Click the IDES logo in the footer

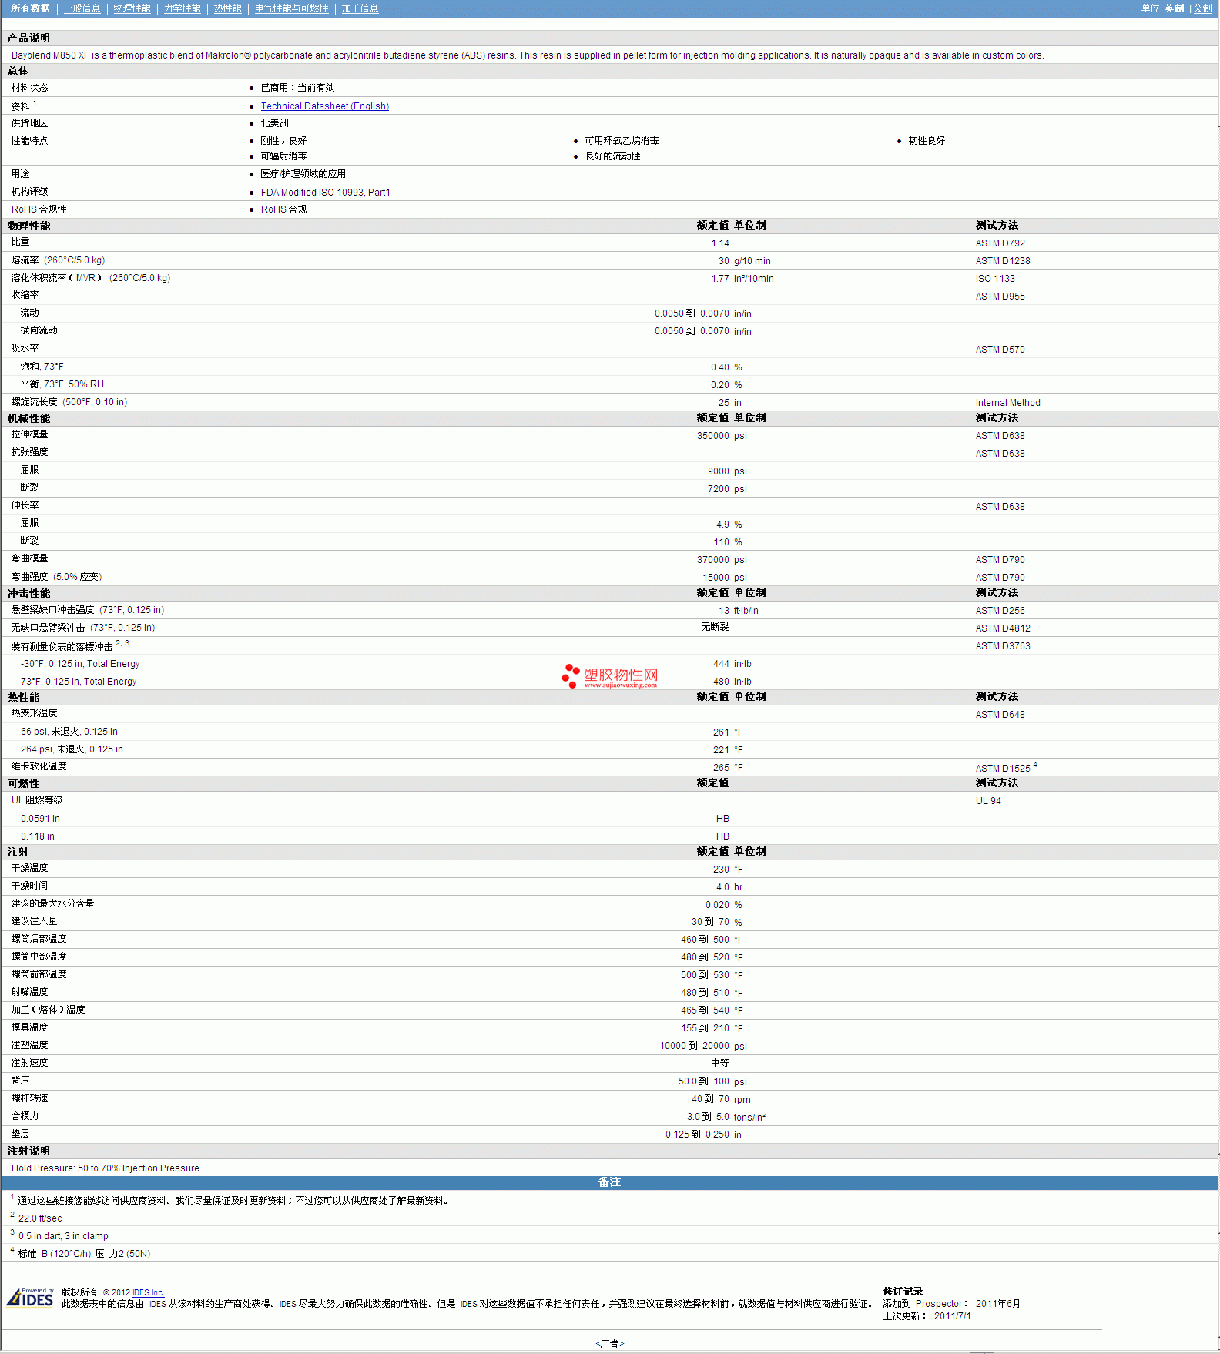[30, 1298]
